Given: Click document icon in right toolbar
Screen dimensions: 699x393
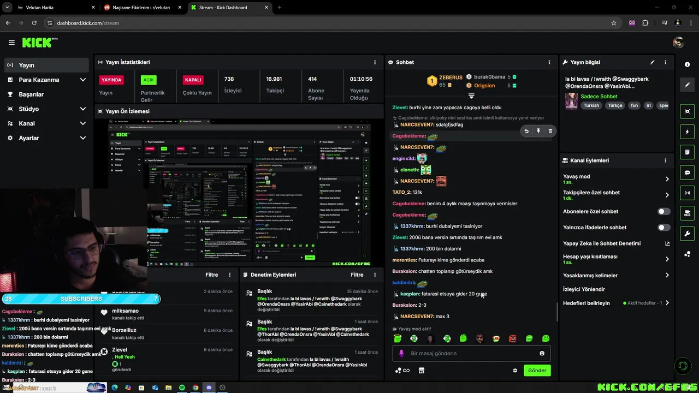Looking at the screenshot, I should 687,152.
